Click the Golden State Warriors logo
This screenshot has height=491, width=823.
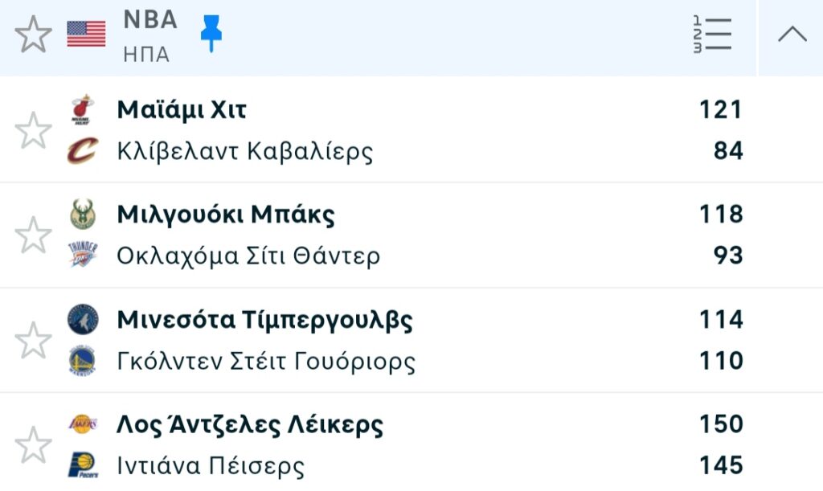pos(82,361)
